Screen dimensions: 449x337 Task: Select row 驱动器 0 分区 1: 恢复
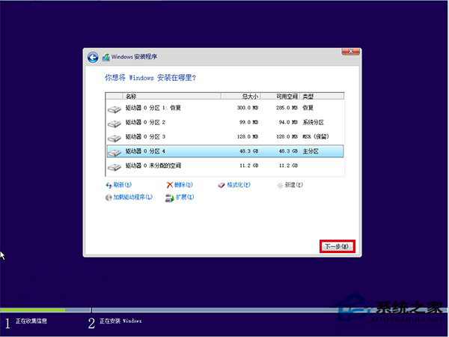(x=224, y=108)
